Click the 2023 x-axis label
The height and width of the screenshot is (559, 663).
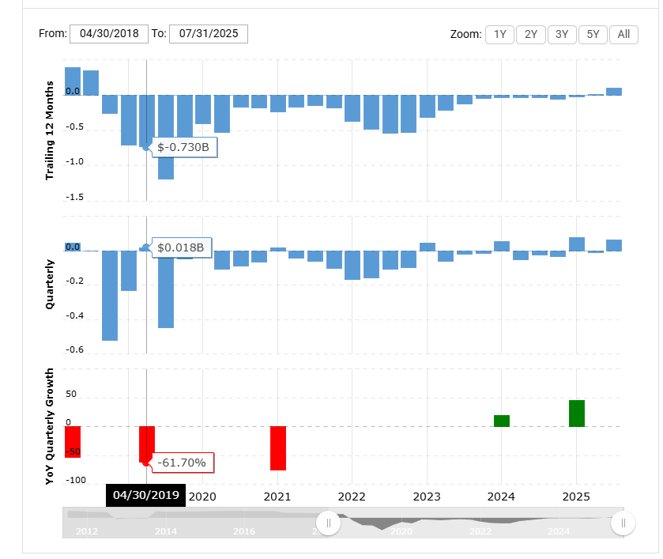click(x=427, y=497)
